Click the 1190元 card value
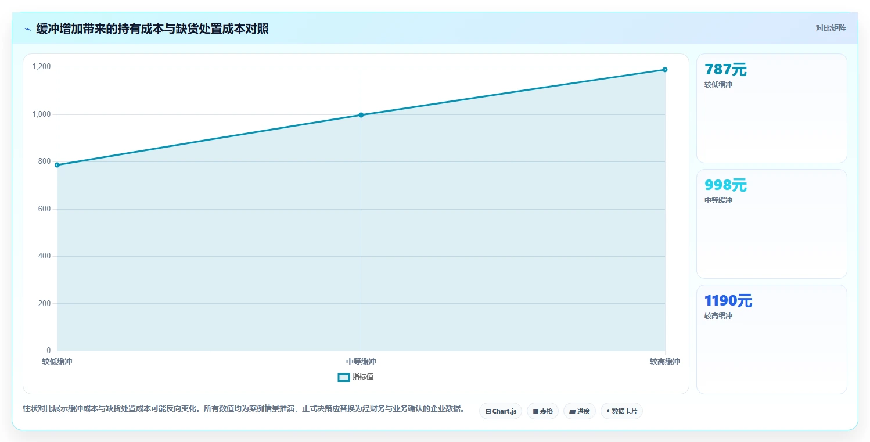Image resolution: width=870 pixels, height=442 pixels. pos(728,301)
